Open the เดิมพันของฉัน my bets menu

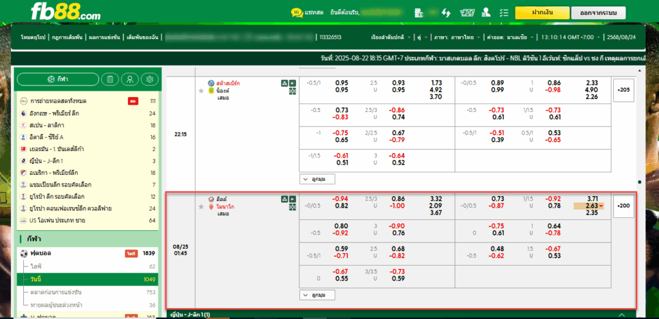[x=142, y=37]
